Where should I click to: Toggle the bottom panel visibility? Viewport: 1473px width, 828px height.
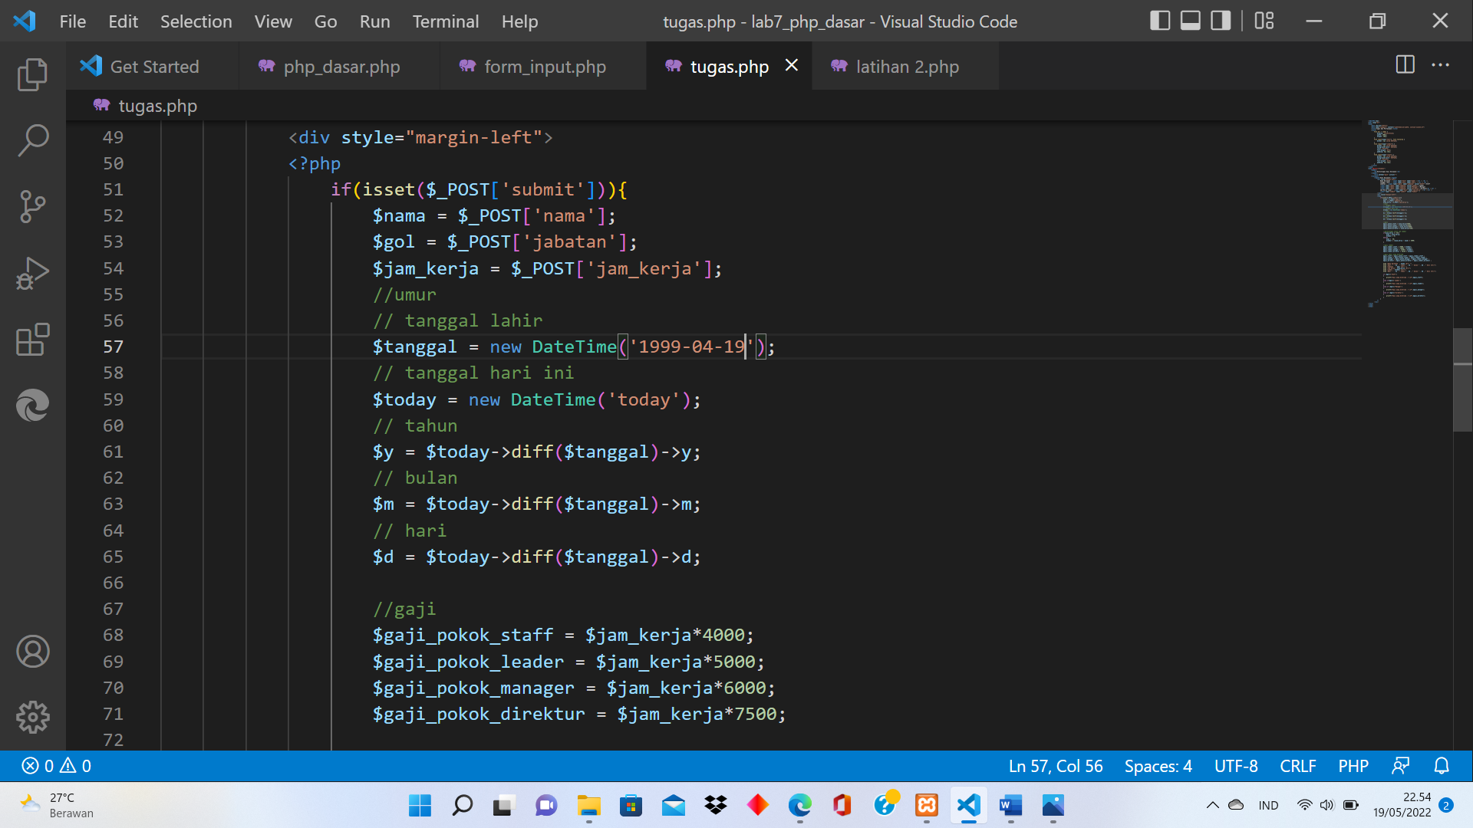(x=1189, y=21)
